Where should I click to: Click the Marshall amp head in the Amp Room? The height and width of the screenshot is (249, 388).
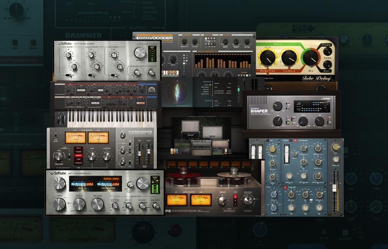(x=190, y=135)
